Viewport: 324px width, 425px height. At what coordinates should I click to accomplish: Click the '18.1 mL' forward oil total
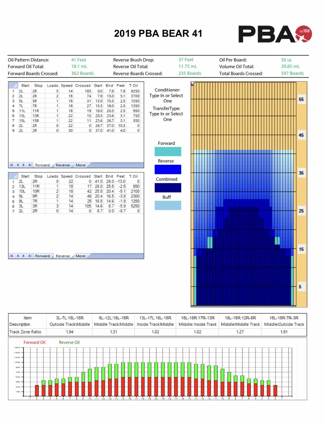[79, 66]
